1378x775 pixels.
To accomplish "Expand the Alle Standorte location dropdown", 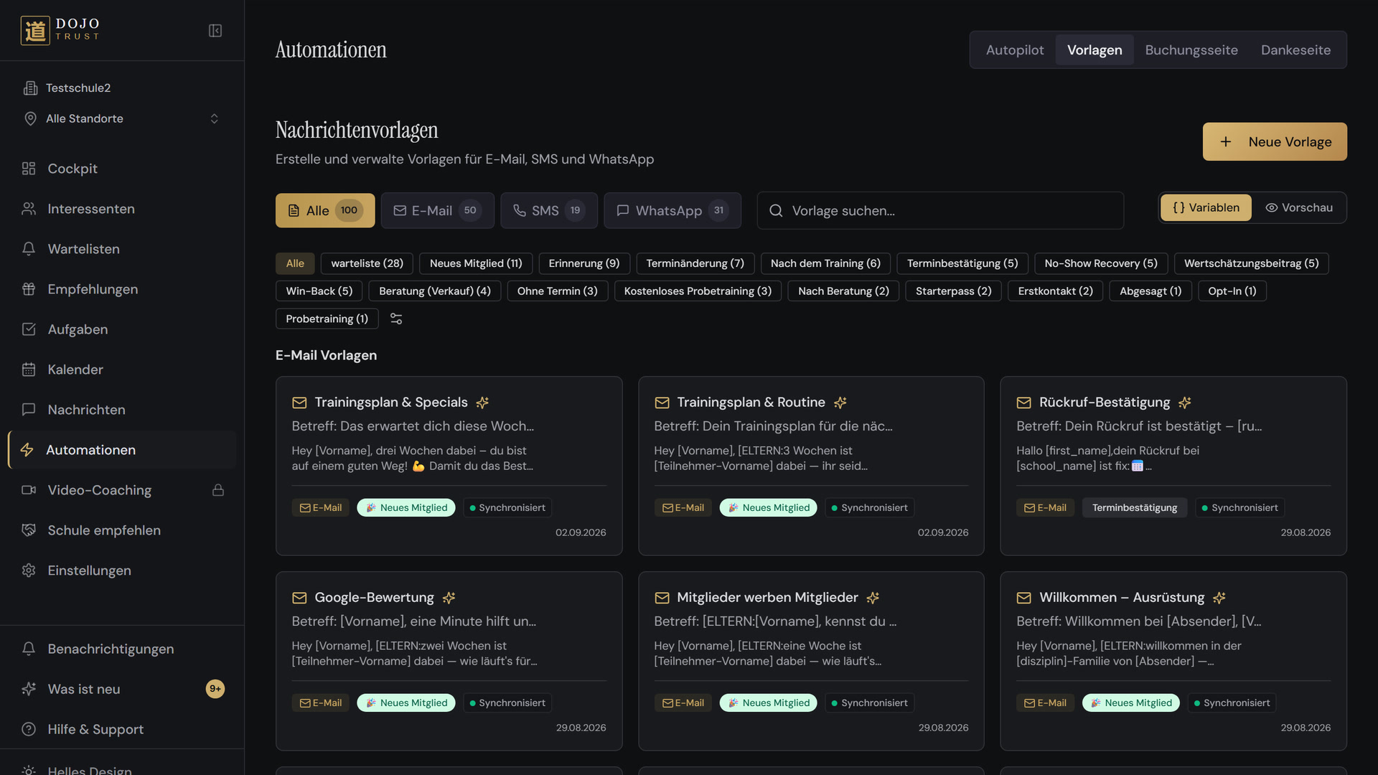I will 122,118.
